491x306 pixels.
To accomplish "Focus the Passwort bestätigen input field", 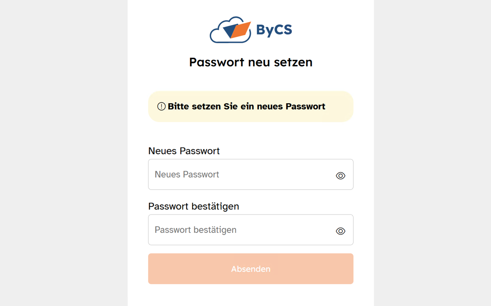I will (x=243, y=229).
